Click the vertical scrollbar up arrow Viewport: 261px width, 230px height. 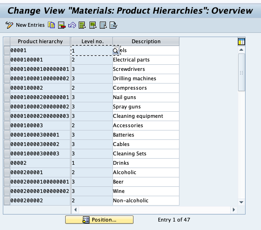241,50
